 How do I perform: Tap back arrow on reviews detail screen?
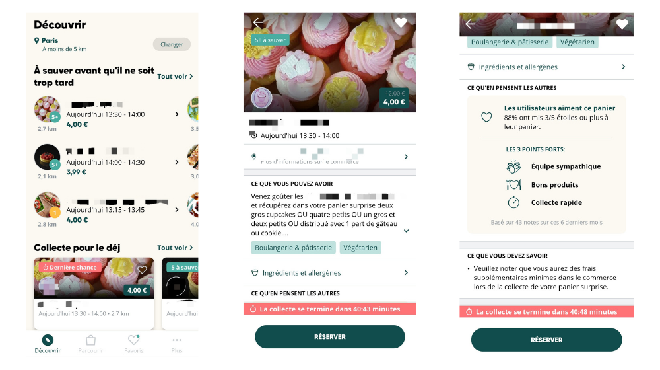[470, 24]
